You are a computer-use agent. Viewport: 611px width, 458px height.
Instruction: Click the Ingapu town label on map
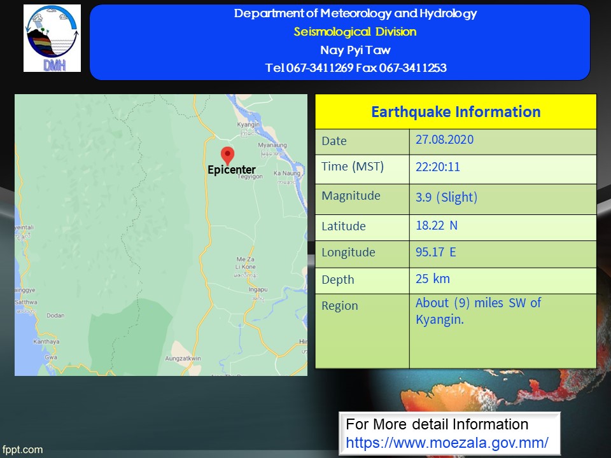(x=258, y=290)
